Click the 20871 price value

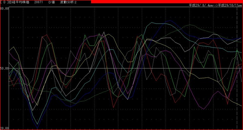point(39,2)
